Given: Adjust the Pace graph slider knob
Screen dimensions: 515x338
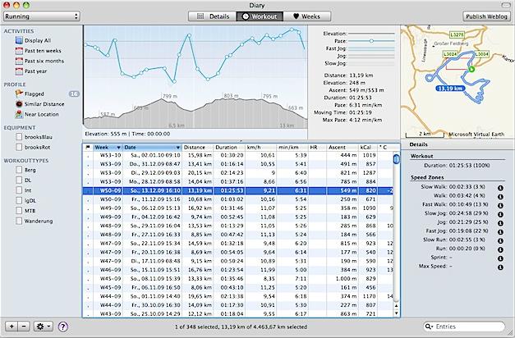Looking at the screenshot, I should click(371, 41).
